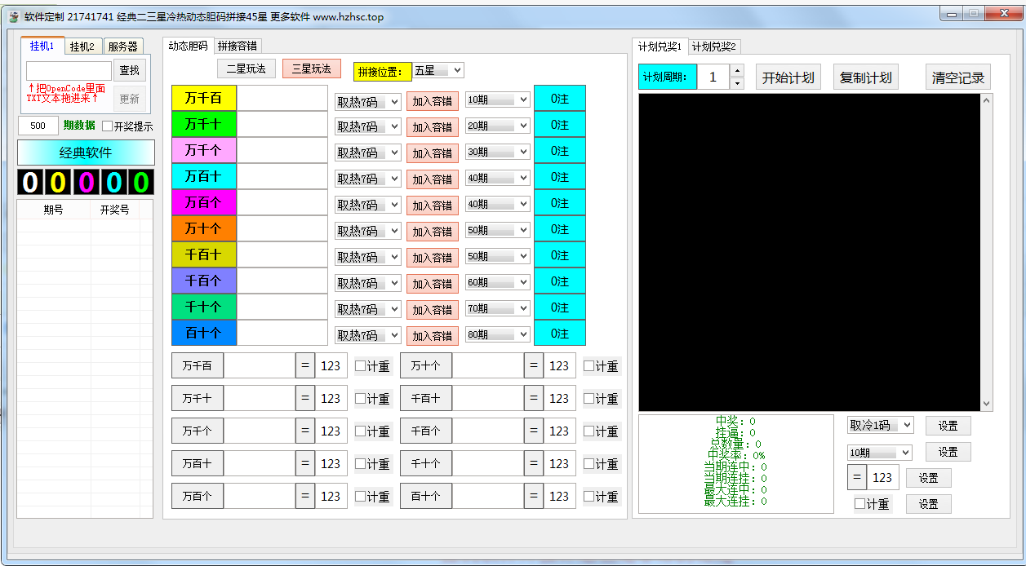The width and height of the screenshot is (1026, 566).
Task: Click the 开始计划 button
Action: pyautogui.click(x=788, y=77)
